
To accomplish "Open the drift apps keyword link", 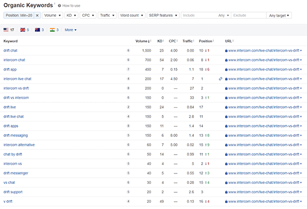I will [x=11, y=126].
